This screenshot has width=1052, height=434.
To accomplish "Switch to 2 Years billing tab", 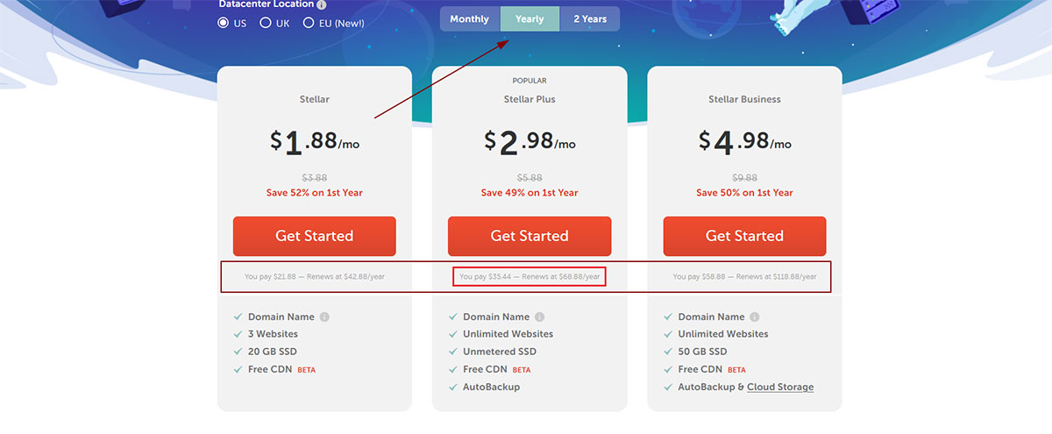I will 589,19.
